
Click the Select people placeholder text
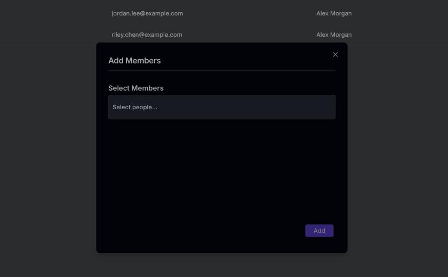[x=135, y=107]
